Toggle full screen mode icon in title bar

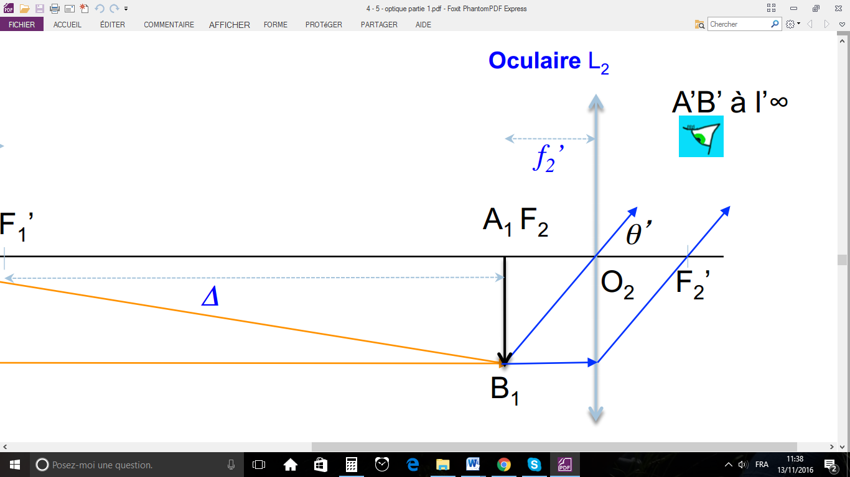pos(772,9)
